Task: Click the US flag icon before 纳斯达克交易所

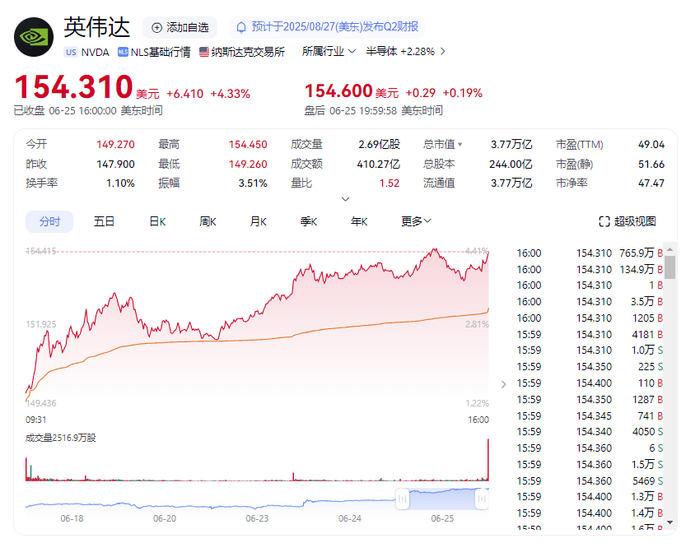Action: click(204, 52)
